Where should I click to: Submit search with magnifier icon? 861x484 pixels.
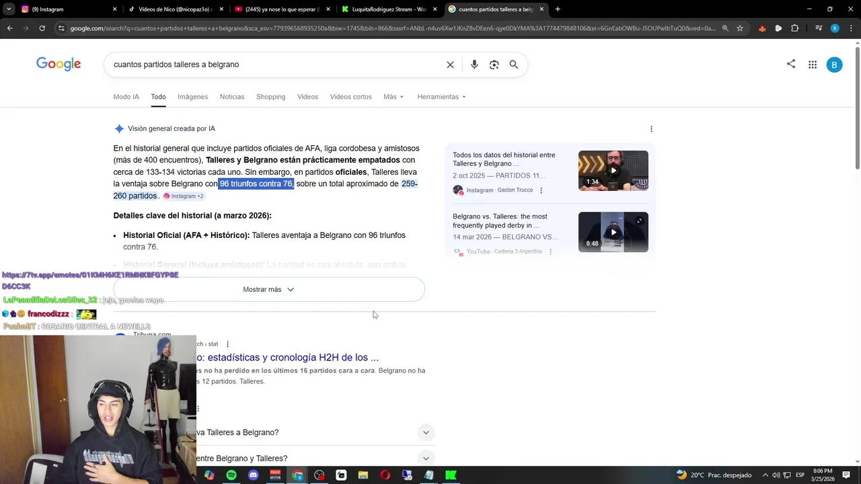[514, 65]
